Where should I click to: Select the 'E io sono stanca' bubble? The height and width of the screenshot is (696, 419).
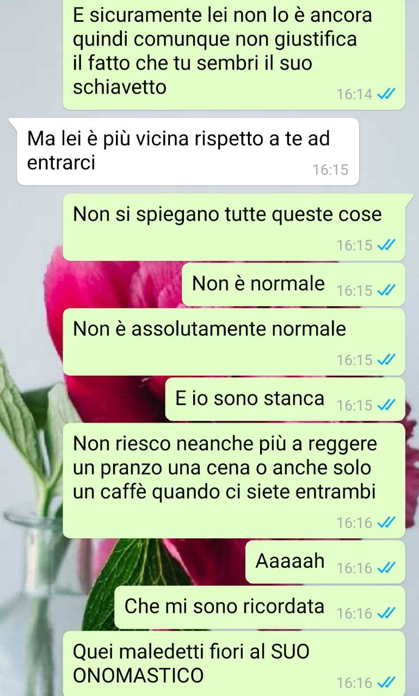[x=285, y=399]
